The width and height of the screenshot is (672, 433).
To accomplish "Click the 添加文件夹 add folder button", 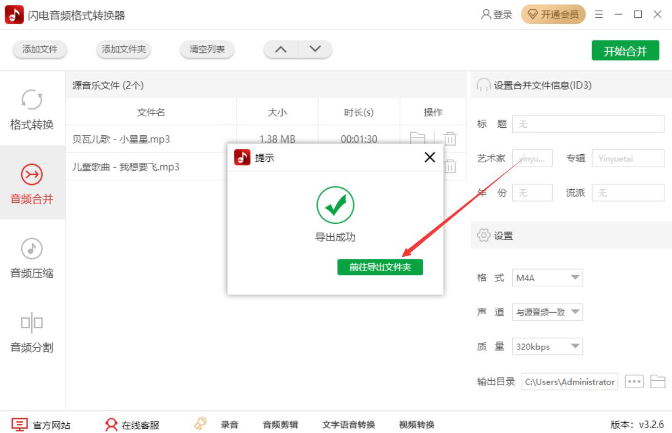I will click(124, 50).
